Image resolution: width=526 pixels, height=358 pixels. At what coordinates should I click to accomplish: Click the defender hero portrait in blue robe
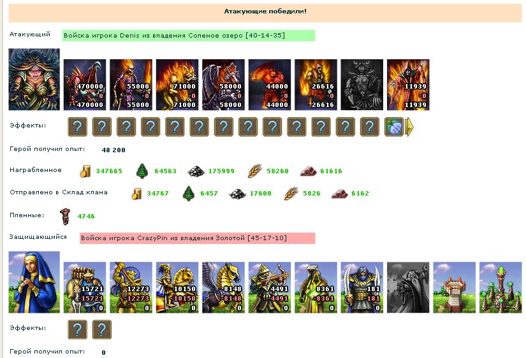click(x=34, y=282)
